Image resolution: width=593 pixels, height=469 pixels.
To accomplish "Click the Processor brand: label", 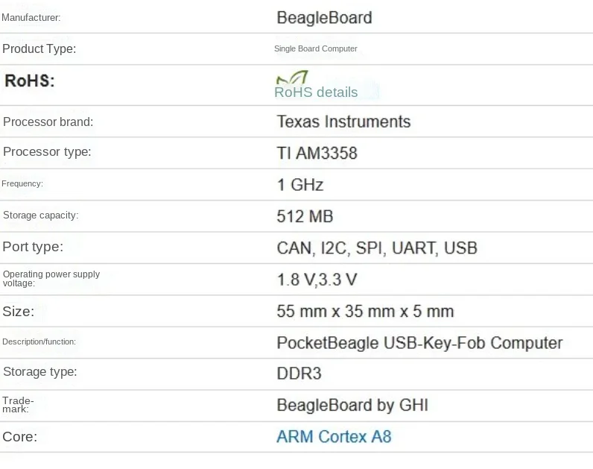I will coord(48,122).
